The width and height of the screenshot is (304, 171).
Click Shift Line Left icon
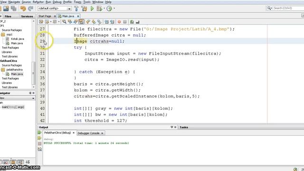point(106,22)
